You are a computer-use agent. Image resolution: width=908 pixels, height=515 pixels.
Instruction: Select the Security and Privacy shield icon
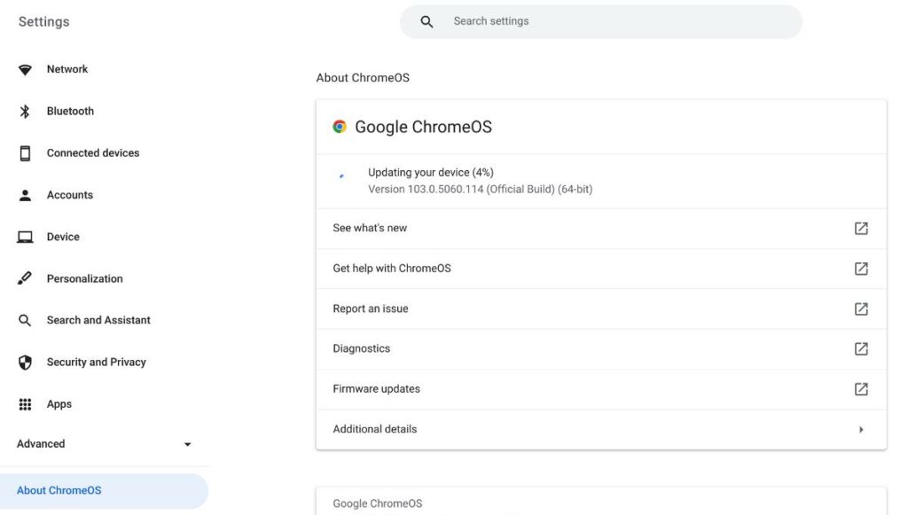(x=25, y=362)
